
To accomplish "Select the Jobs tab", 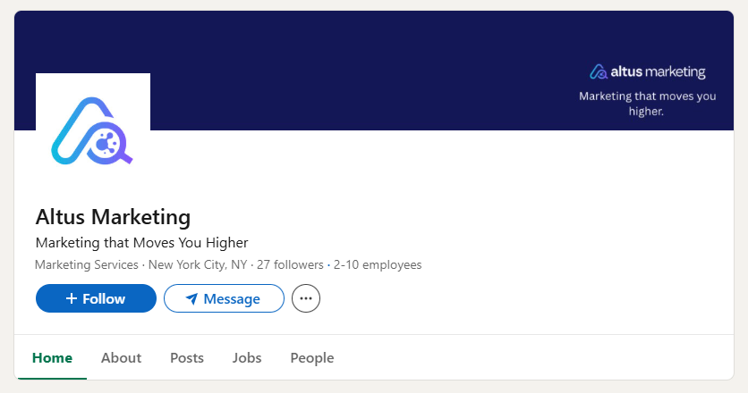I will coord(247,358).
